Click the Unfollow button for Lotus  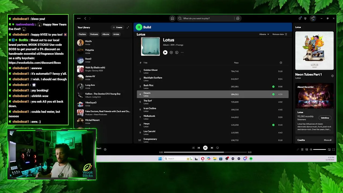[325, 118]
